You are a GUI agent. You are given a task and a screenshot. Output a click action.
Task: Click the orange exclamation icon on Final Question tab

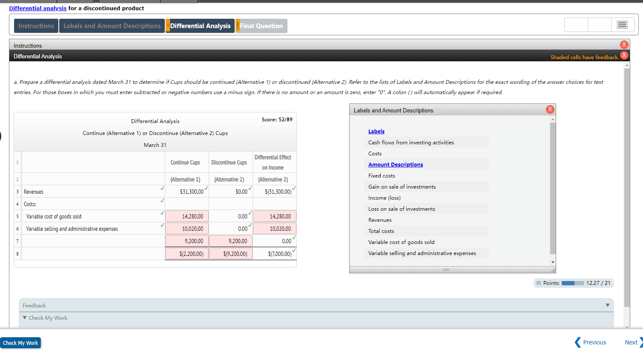(x=238, y=26)
